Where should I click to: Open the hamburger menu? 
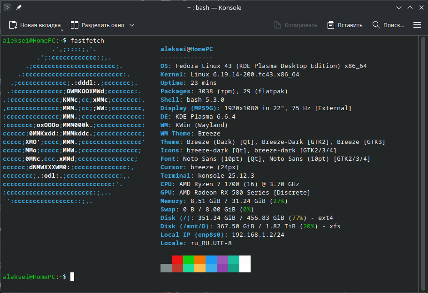point(417,25)
